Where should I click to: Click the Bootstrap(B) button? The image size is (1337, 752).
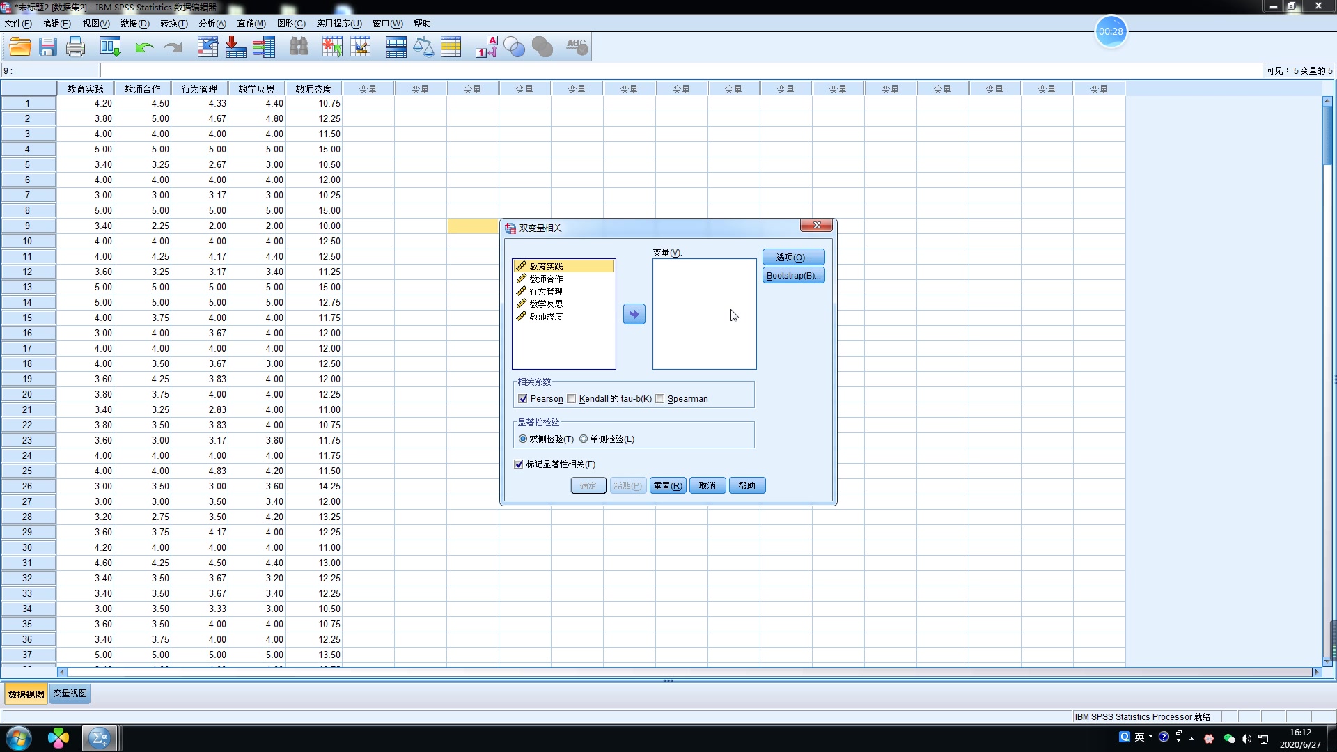(x=793, y=275)
